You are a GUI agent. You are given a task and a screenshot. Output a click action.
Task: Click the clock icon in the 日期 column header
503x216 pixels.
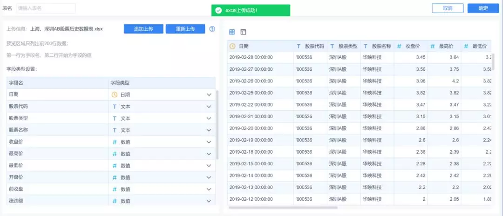pyautogui.click(x=232, y=46)
